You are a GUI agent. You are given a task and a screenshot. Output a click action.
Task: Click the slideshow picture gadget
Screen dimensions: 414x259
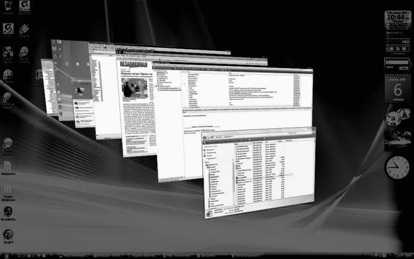[x=397, y=141]
